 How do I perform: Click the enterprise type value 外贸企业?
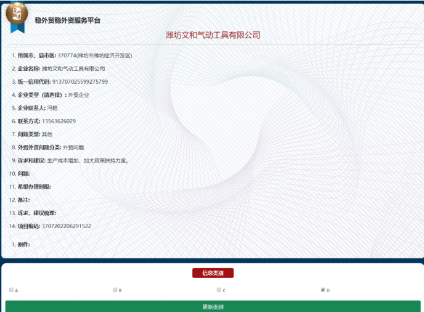(x=78, y=95)
